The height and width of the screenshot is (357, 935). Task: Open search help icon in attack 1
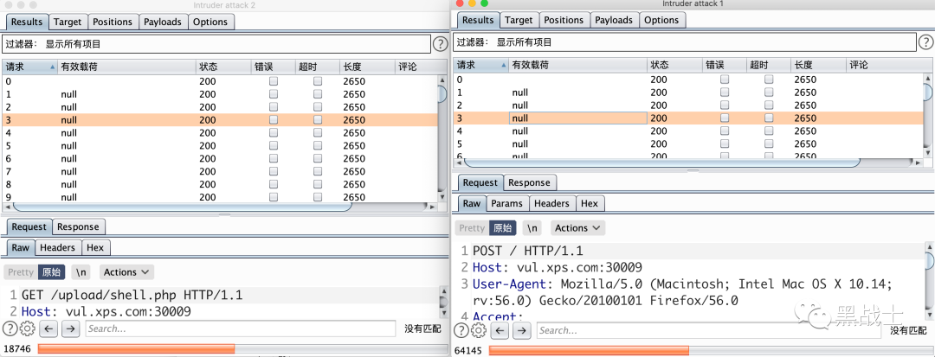[x=462, y=331]
